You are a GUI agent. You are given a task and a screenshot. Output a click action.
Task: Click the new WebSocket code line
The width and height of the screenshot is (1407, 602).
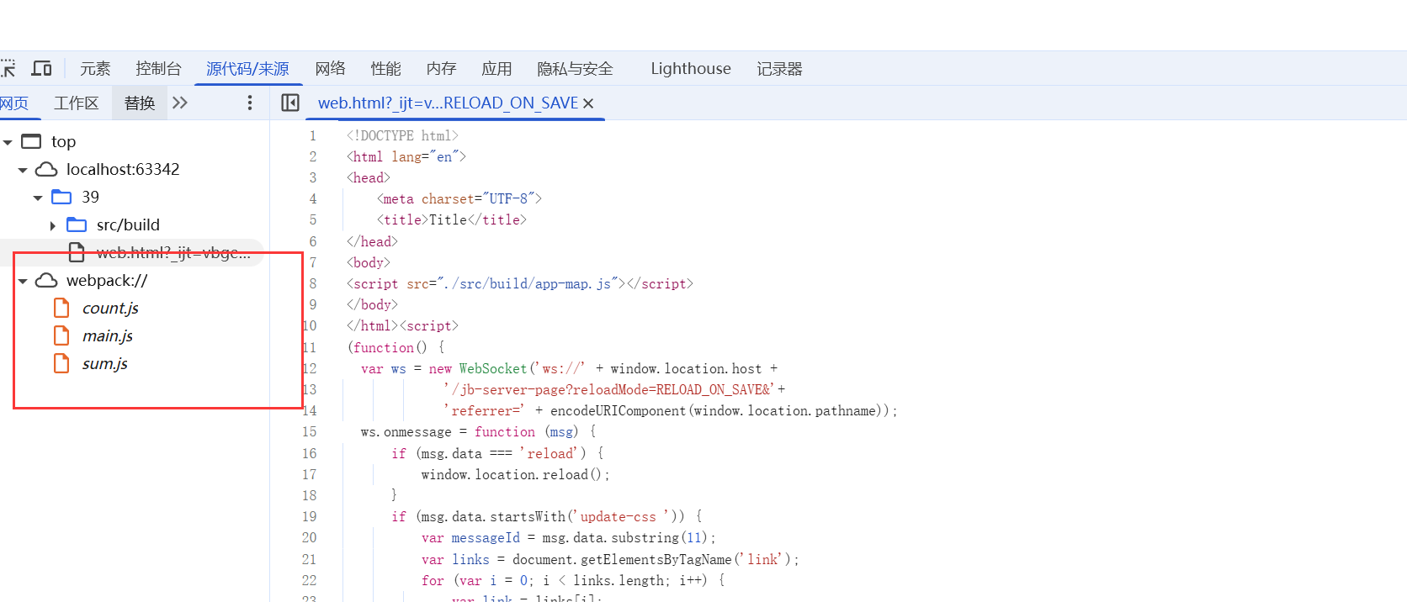click(x=570, y=368)
